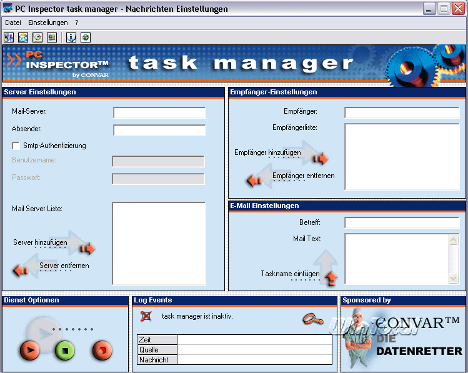Click the PC Inspector task manager banner logo

click(234, 63)
